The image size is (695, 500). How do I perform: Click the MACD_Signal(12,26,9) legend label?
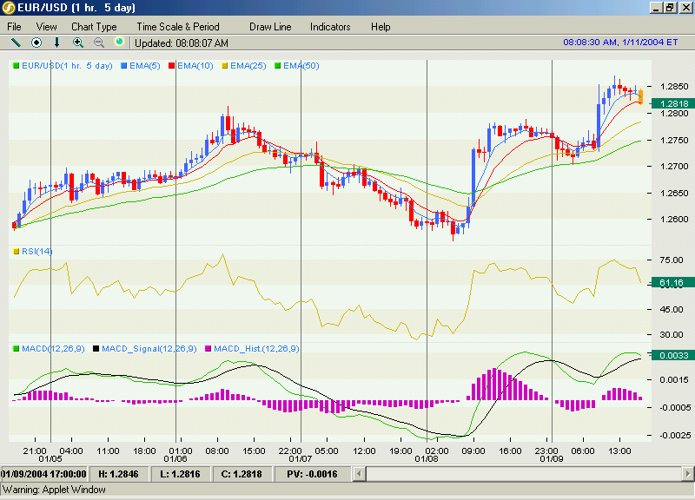click(x=149, y=349)
